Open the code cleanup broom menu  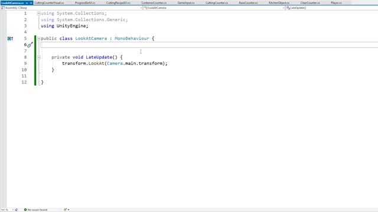tap(67, 210)
